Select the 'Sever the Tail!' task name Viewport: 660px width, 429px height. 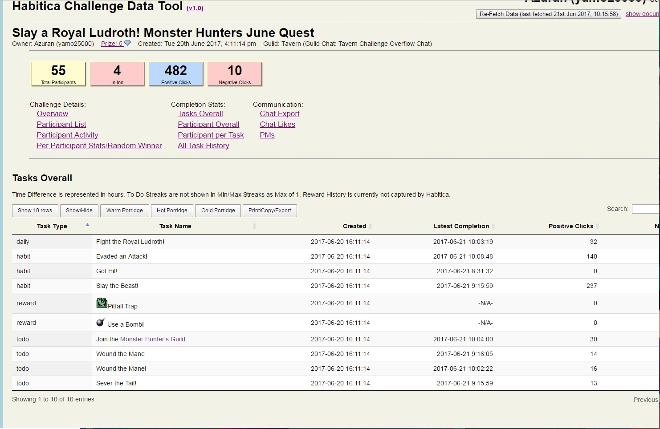click(x=116, y=383)
